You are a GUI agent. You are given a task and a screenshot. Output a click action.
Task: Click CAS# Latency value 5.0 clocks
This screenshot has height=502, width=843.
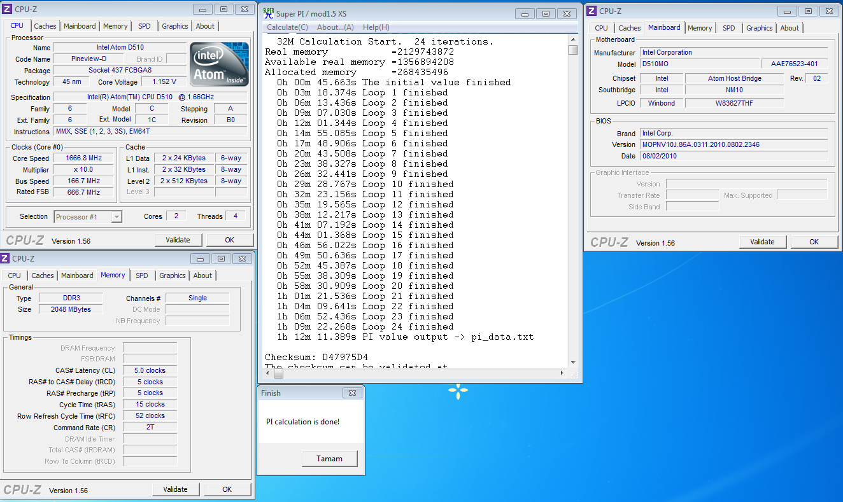point(150,370)
